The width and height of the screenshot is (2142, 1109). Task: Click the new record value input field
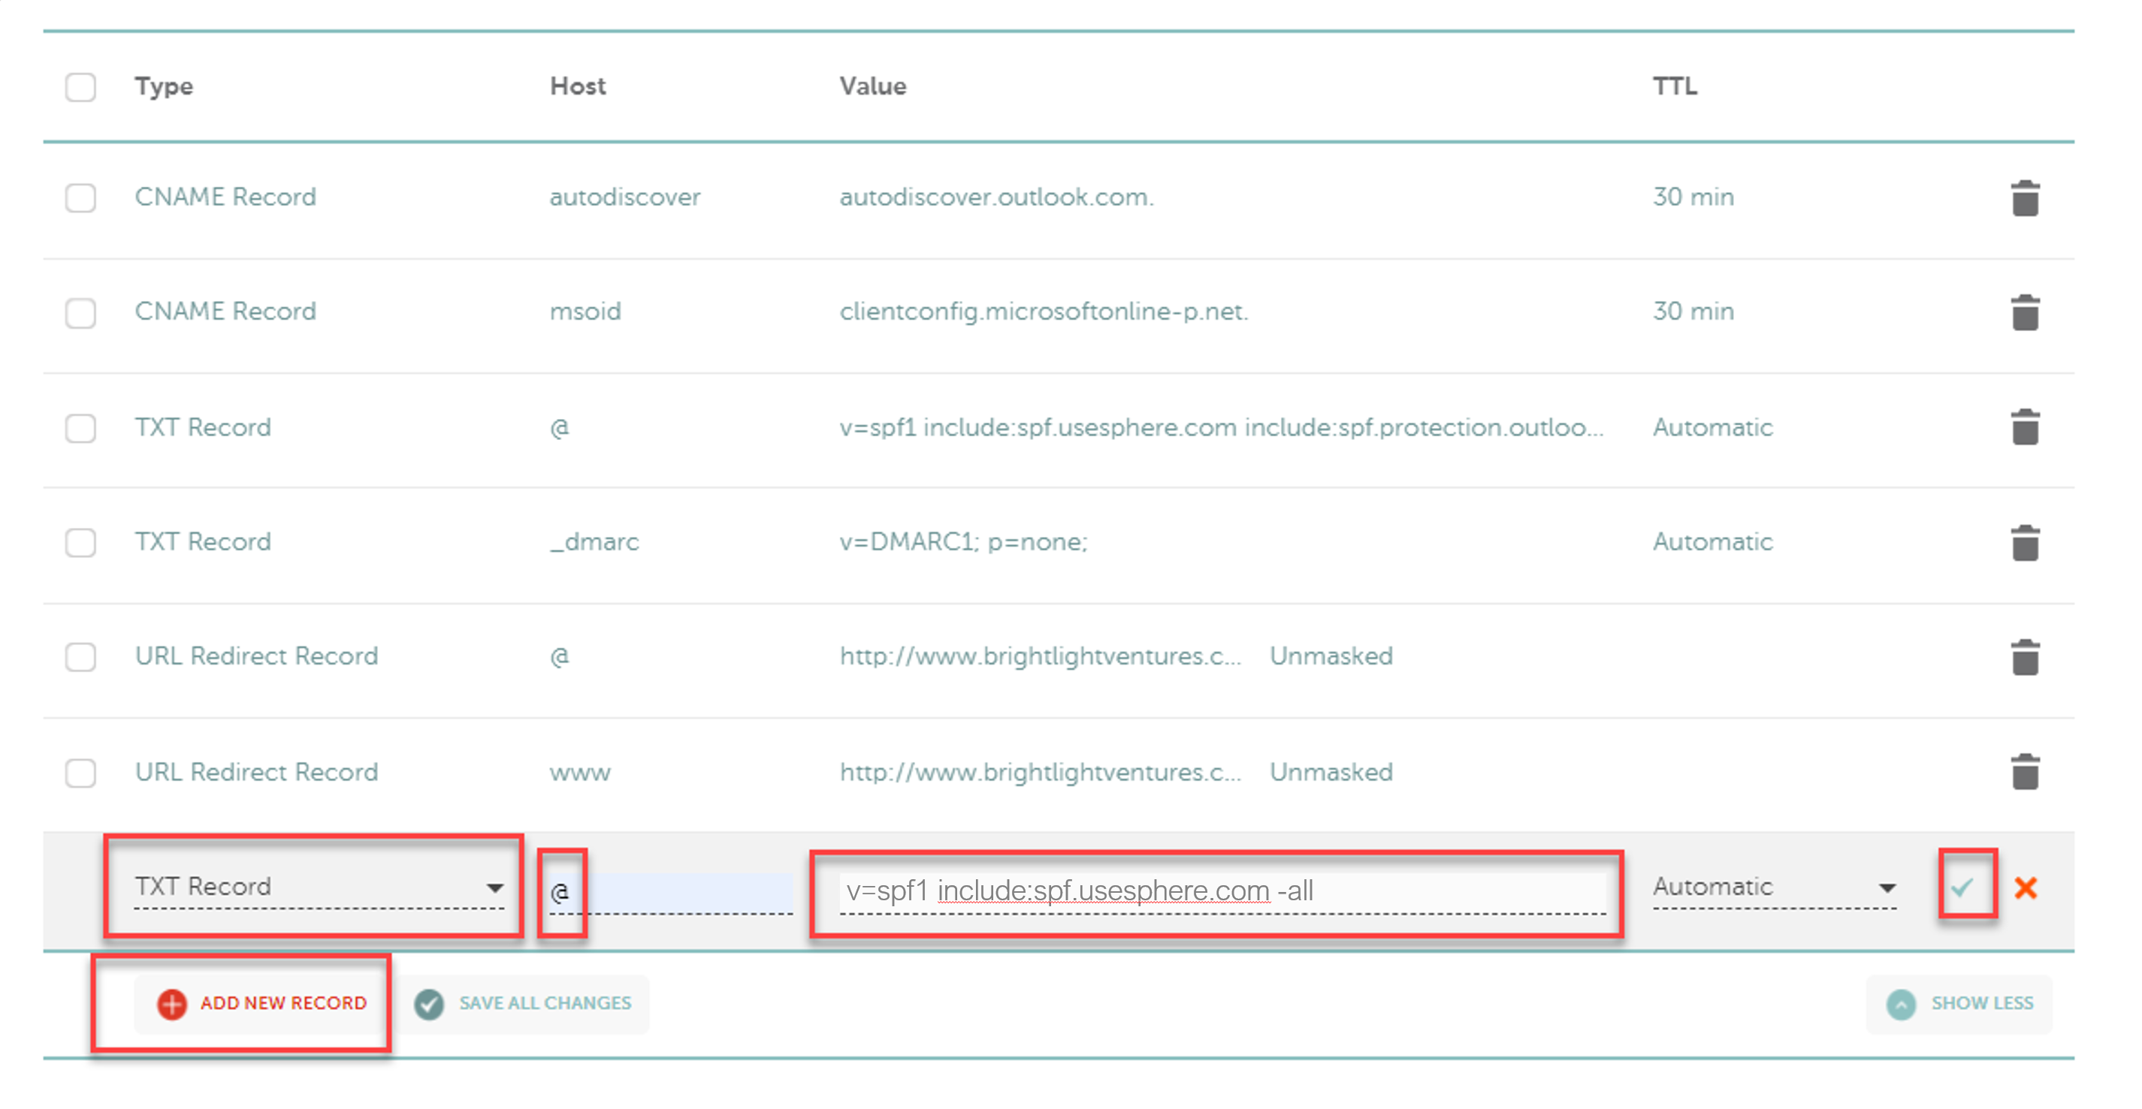coord(1222,891)
